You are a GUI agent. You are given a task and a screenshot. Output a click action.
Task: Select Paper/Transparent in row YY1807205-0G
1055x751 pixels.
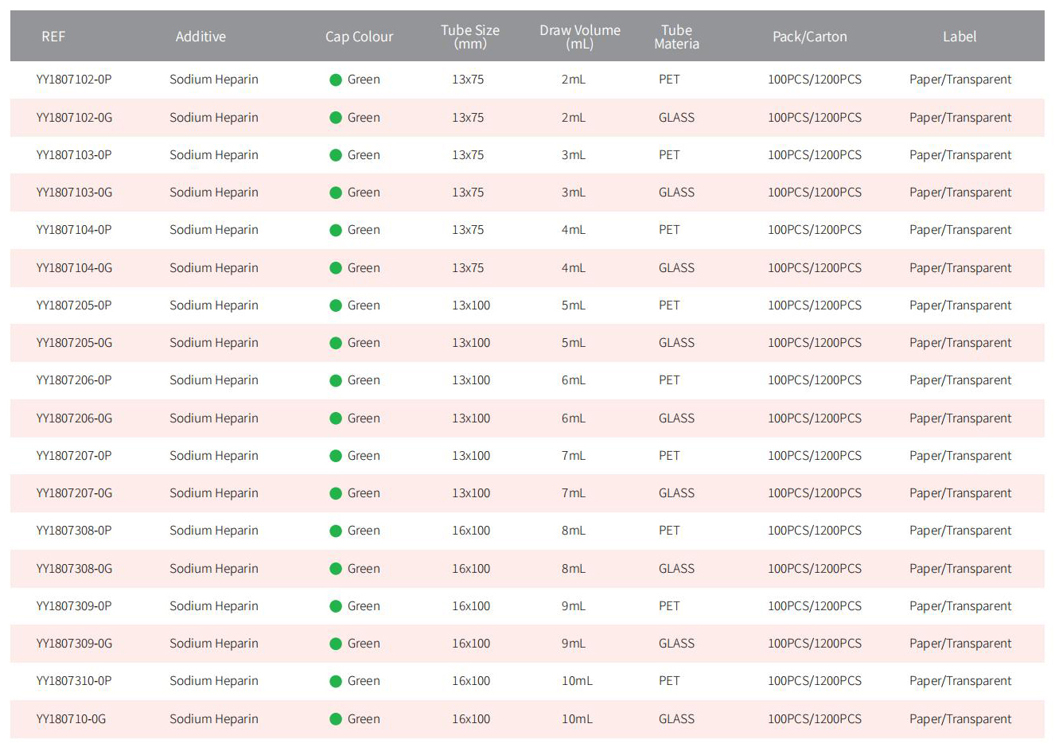[x=960, y=343]
